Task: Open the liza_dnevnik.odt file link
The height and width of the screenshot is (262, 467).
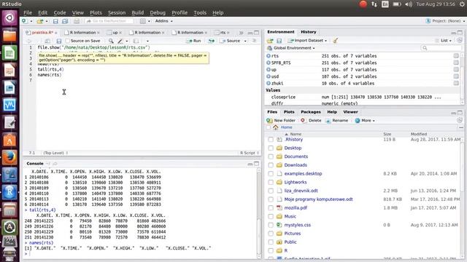Action: point(301,191)
